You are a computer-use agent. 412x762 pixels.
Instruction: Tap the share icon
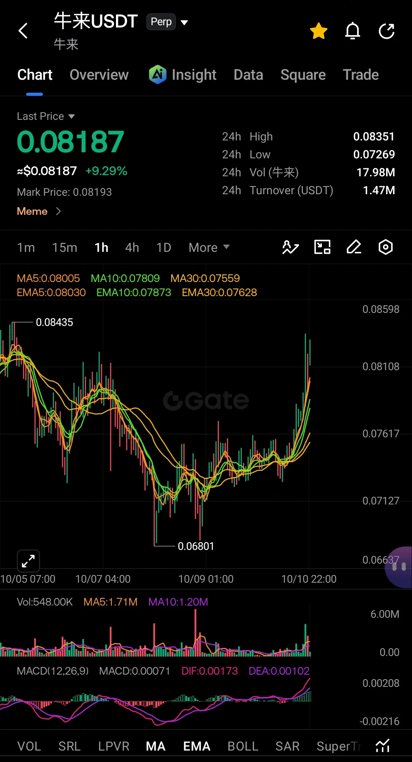coord(386,31)
